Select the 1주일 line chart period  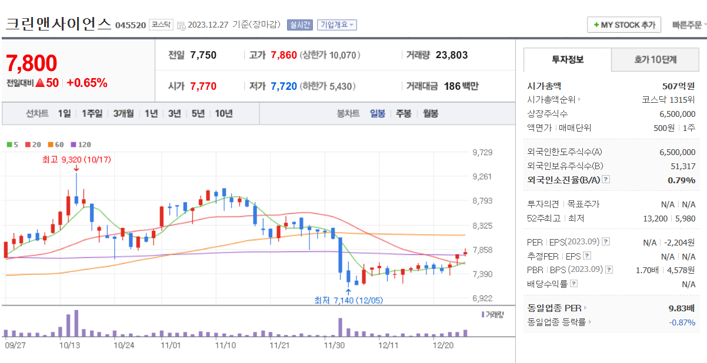coord(92,113)
